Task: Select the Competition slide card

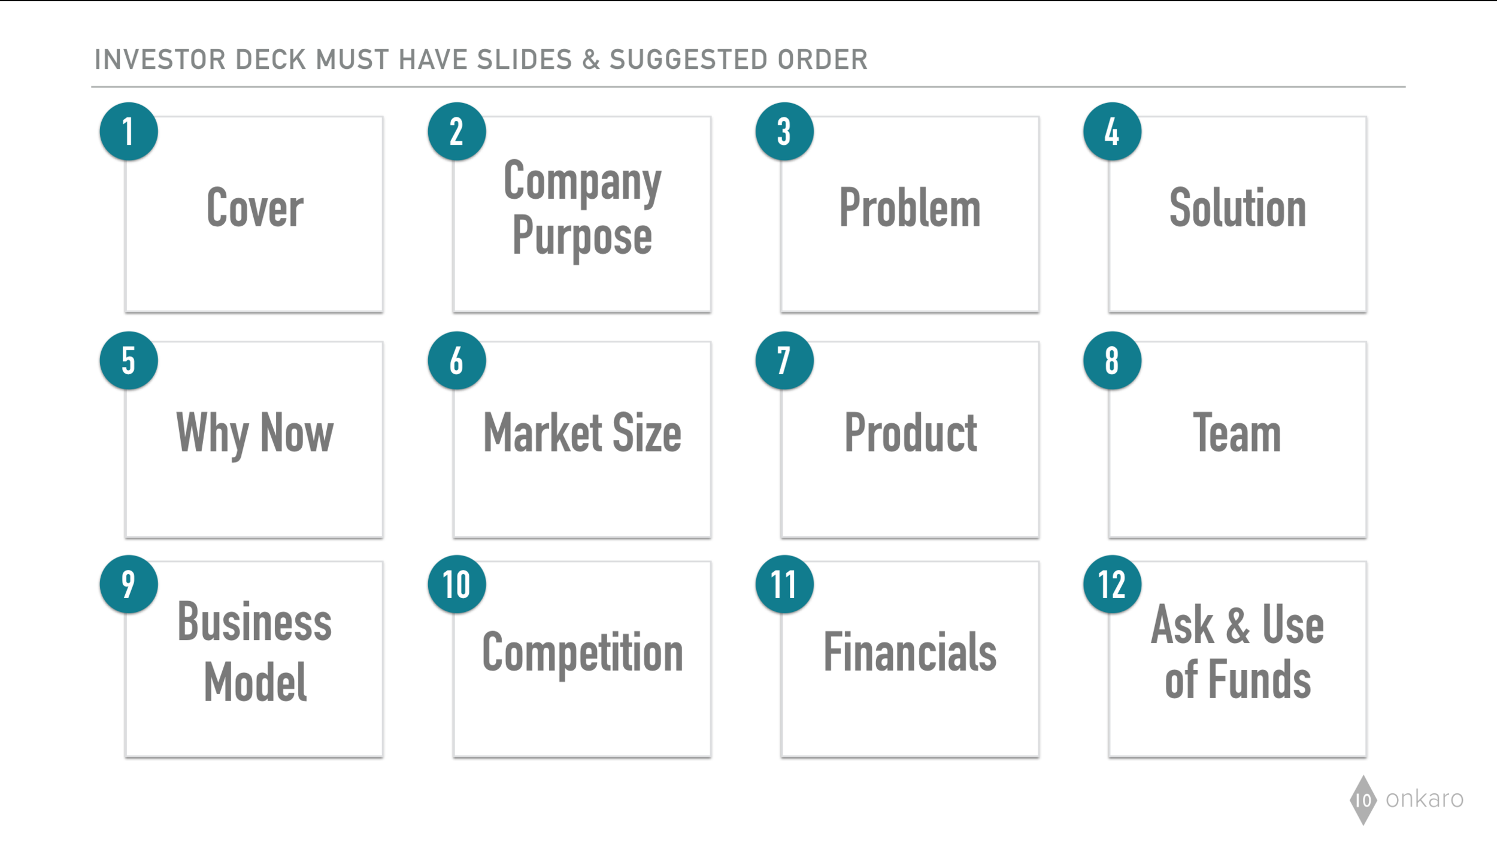Action: (582, 659)
